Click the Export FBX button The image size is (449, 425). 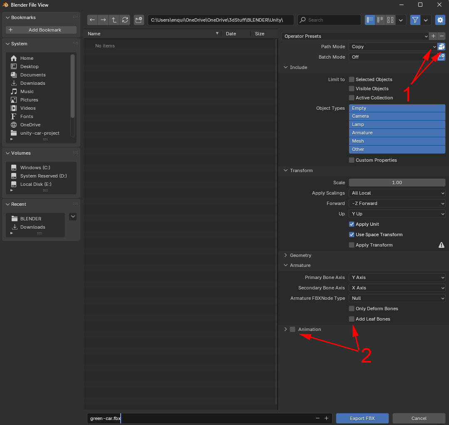pyautogui.click(x=362, y=418)
